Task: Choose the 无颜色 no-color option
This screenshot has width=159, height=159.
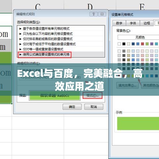Action: 140,37
